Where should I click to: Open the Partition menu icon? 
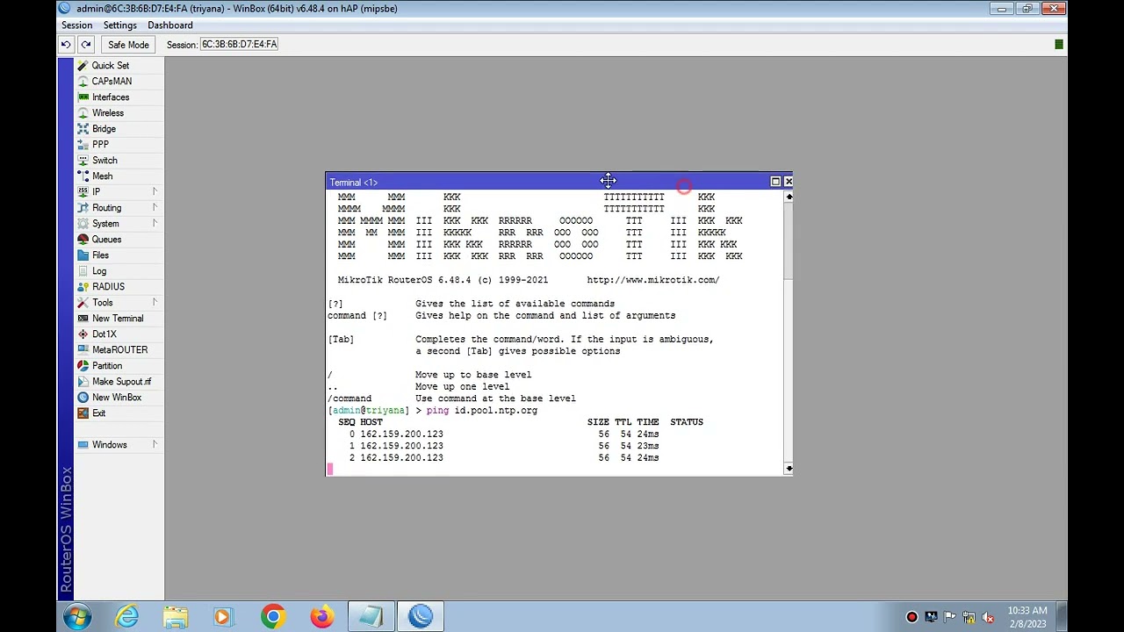pos(83,366)
